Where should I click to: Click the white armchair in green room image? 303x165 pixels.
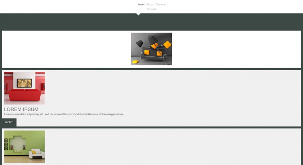37,154
